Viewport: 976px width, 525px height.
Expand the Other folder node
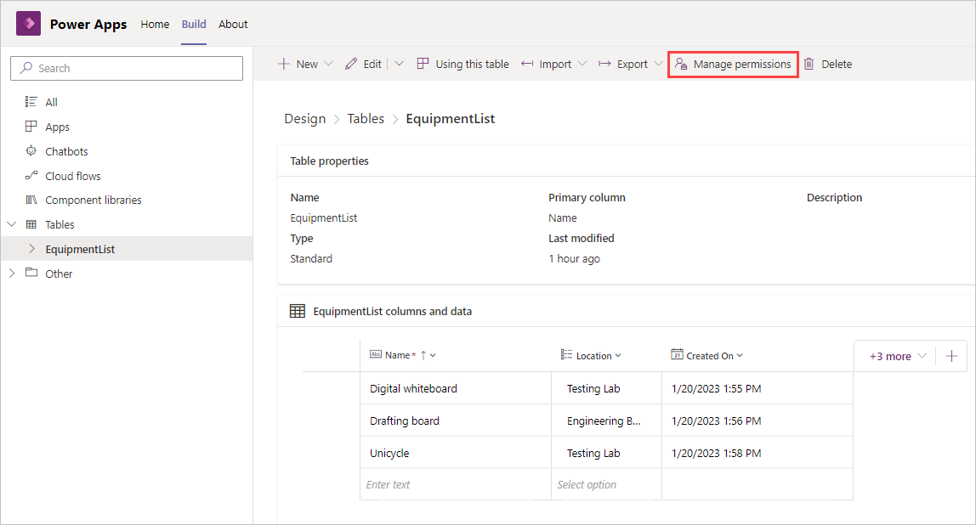pos(12,273)
